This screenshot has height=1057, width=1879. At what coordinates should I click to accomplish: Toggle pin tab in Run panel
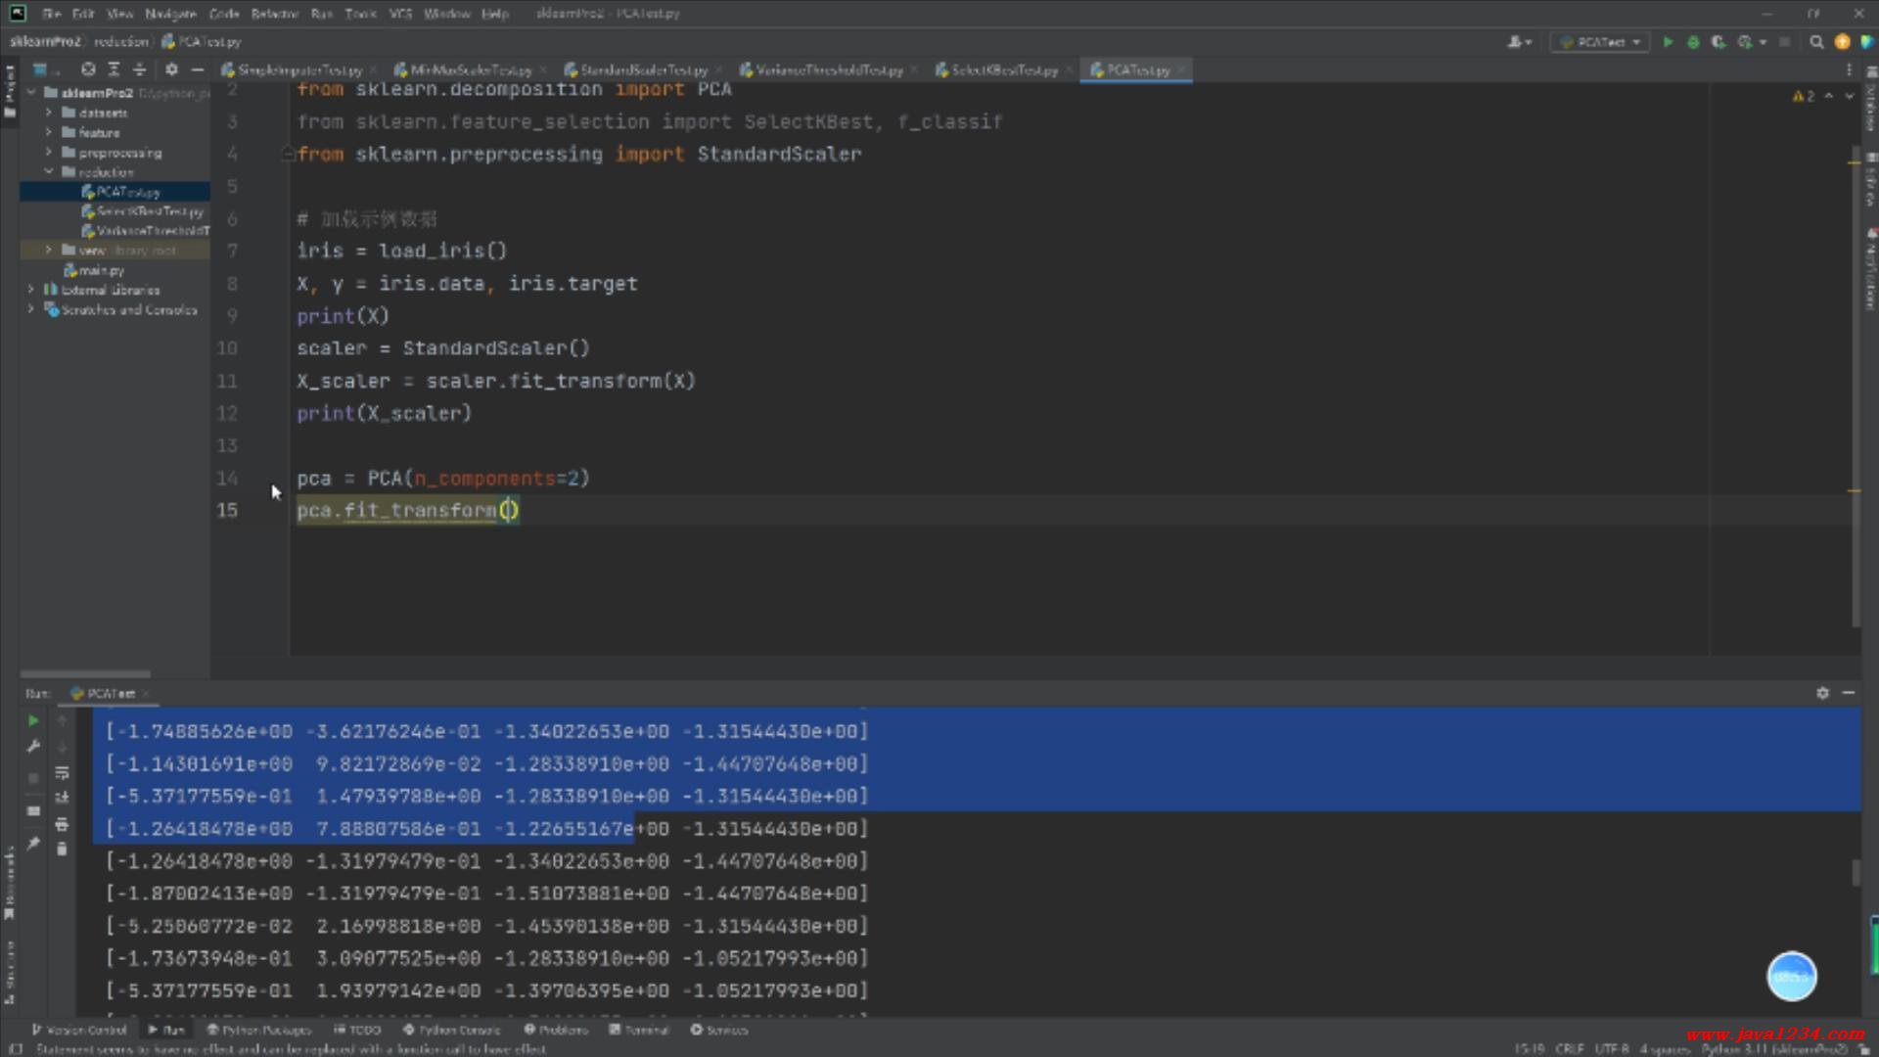pyautogui.click(x=33, y=844)
